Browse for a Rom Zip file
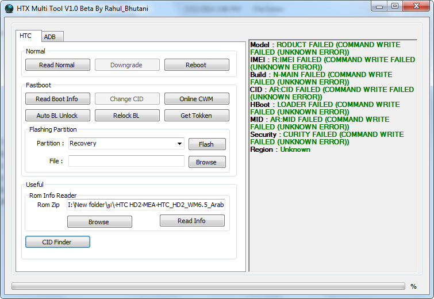This screenshot has height=299, width=434. coord(99,222)
